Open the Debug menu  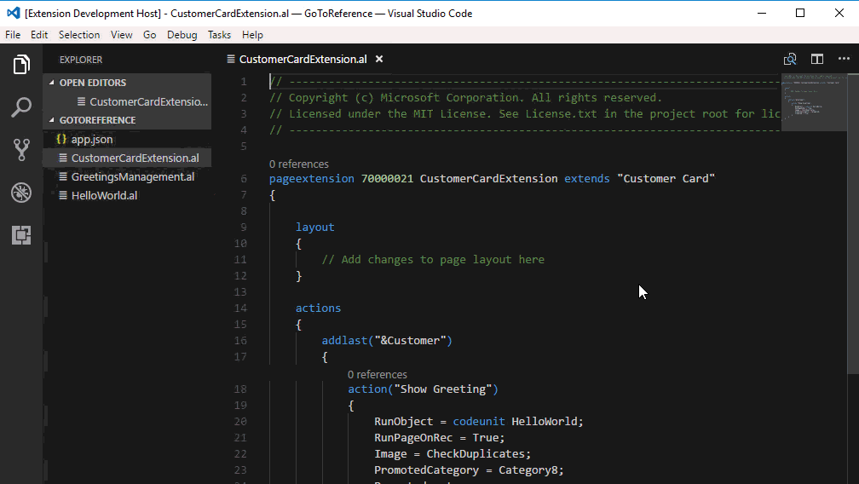click(182, 35)
